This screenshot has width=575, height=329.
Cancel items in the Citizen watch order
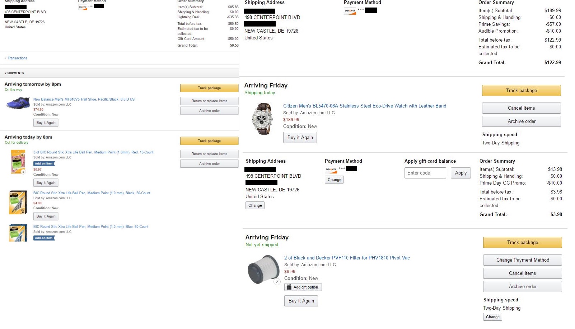[521, 108]
